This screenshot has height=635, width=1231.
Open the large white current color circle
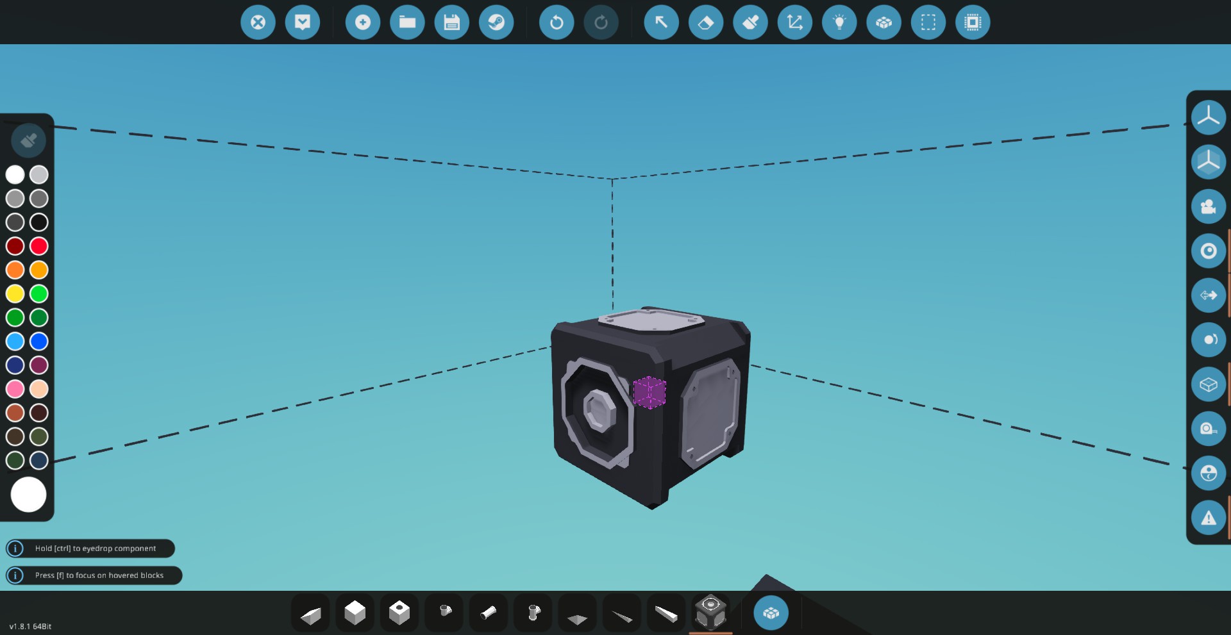tap(28, 495)
